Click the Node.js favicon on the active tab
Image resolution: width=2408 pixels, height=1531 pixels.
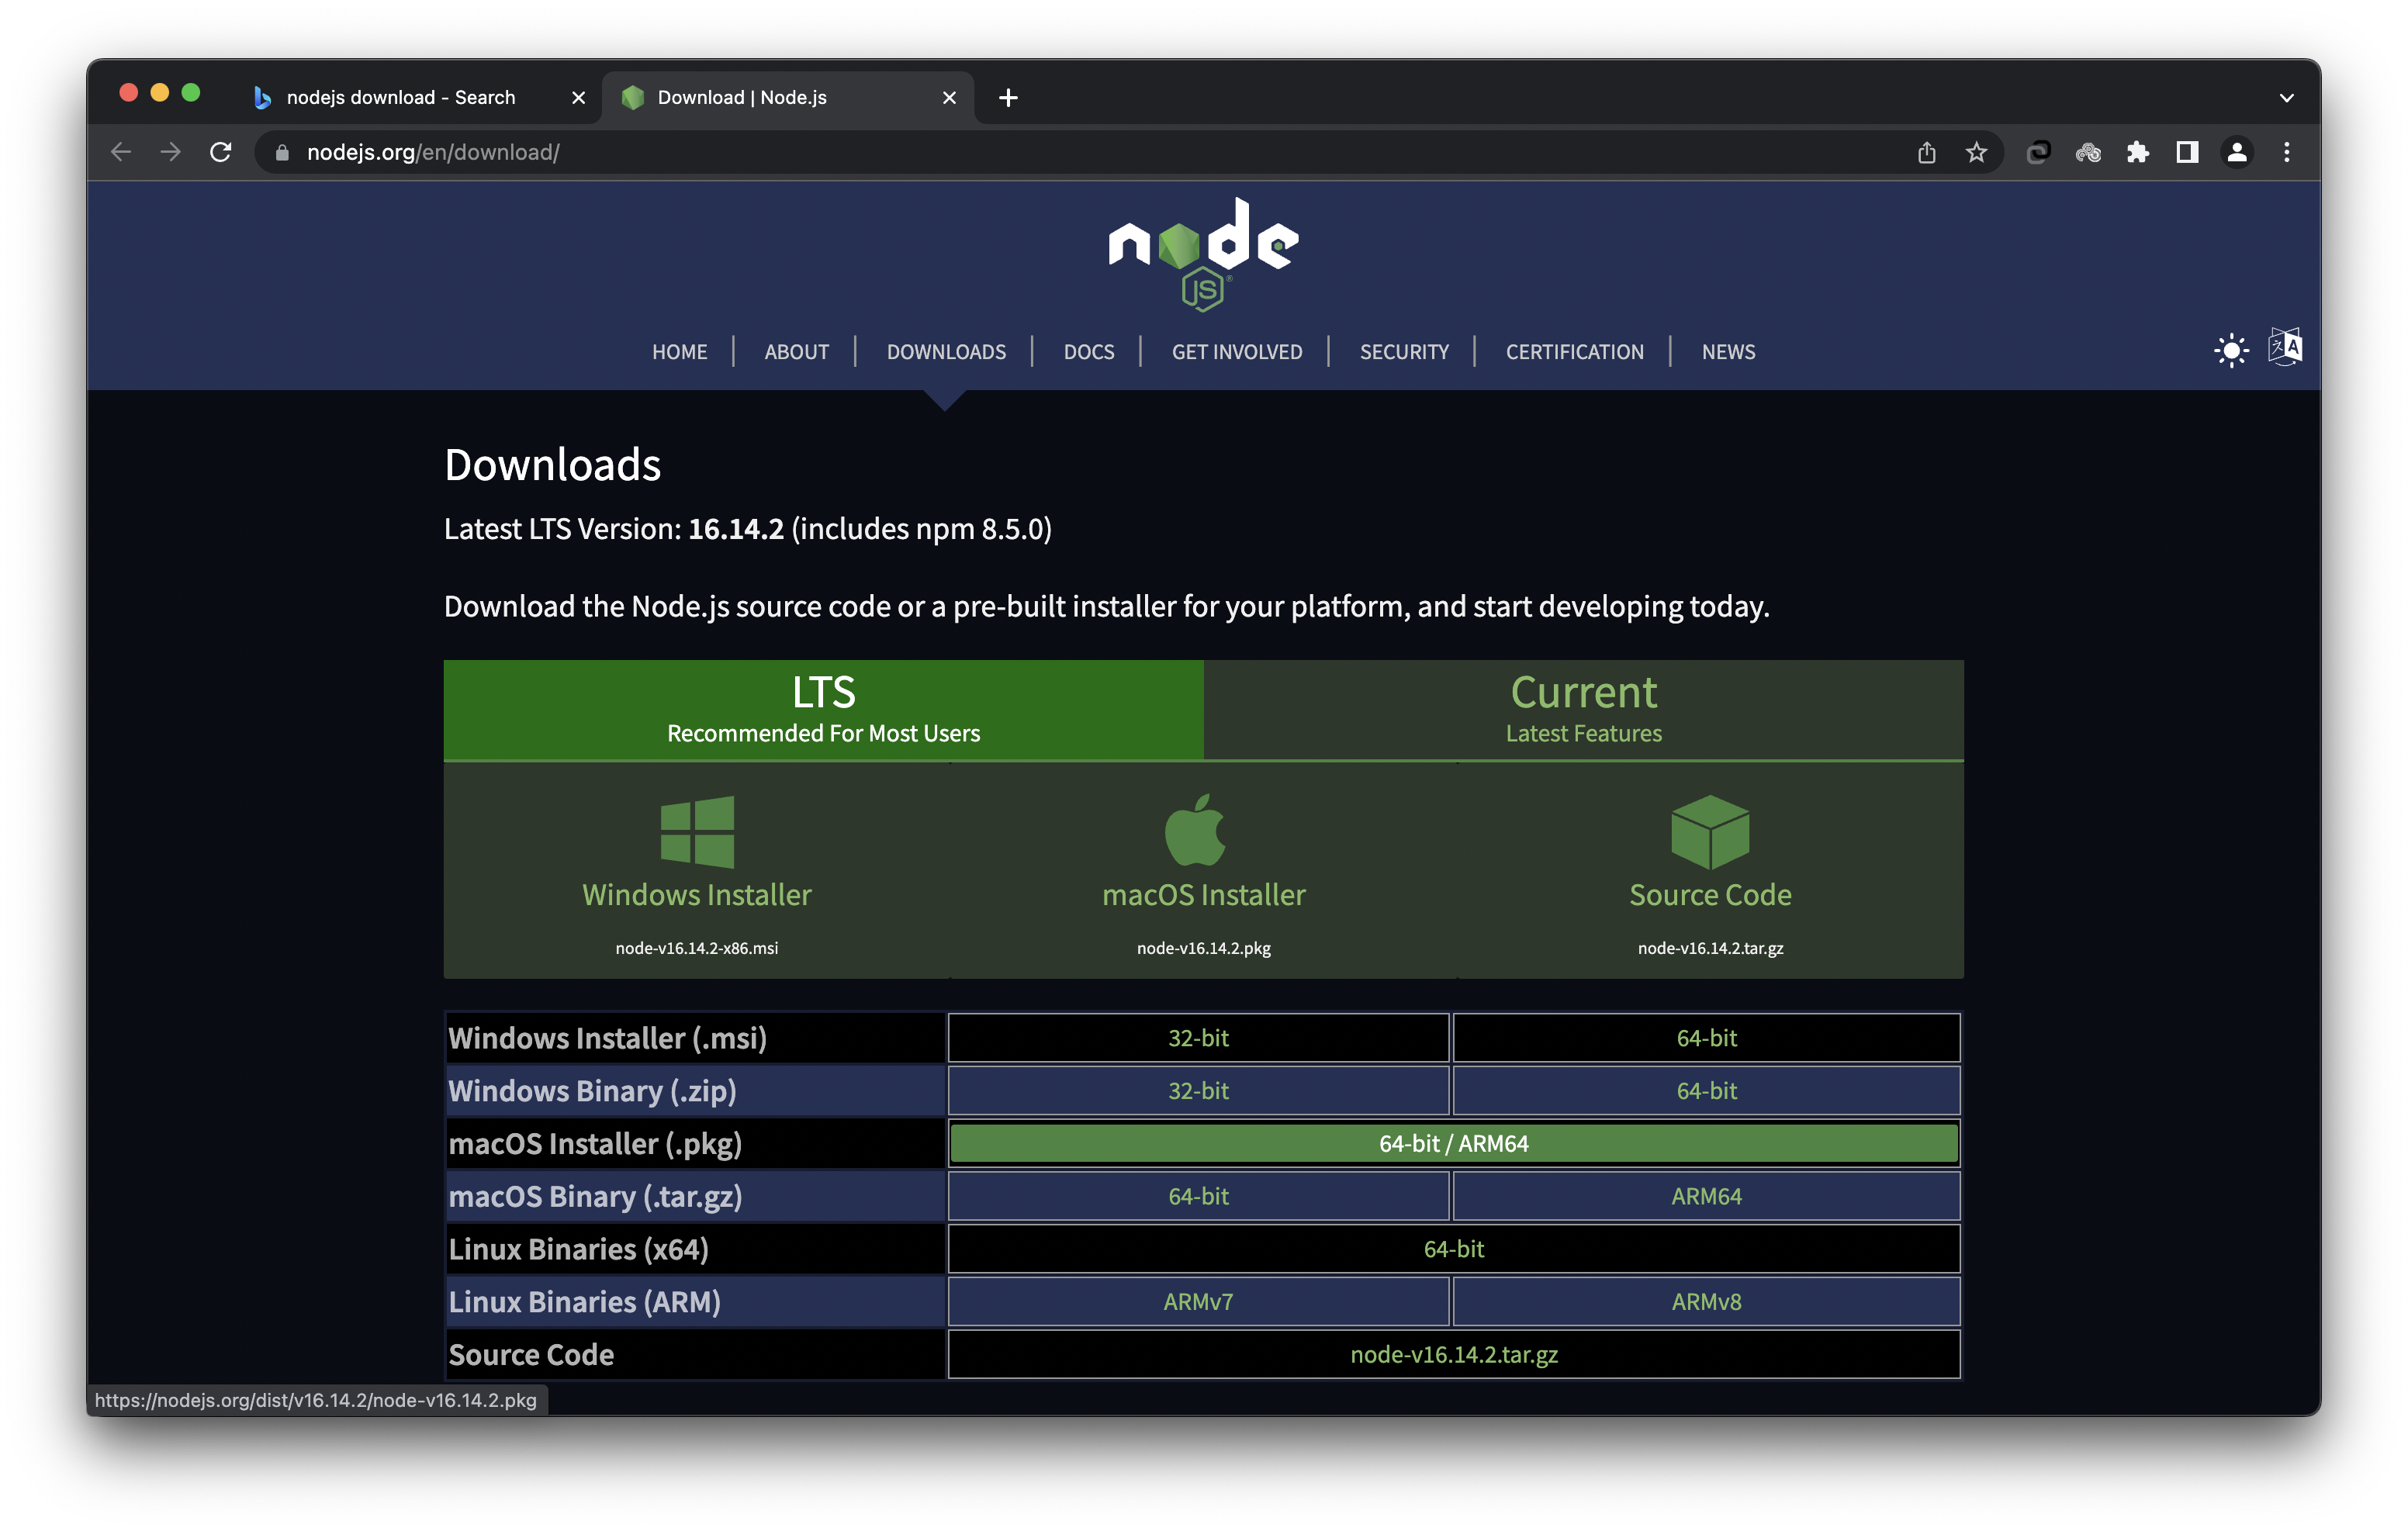point(632,97)
